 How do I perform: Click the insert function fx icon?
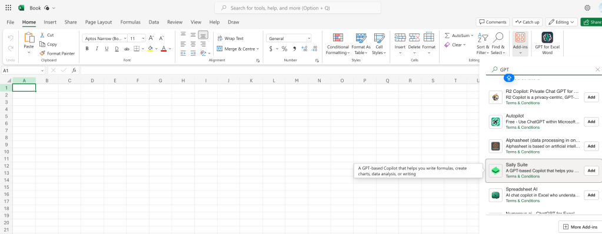point(74,70)
